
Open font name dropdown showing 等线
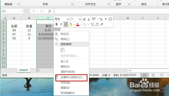coord(68,19)
